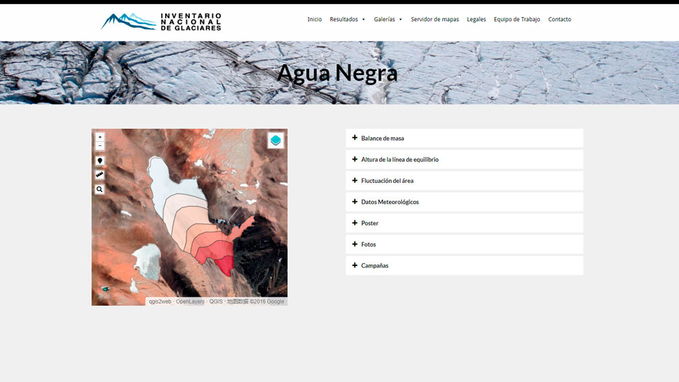
Task: Open the Galerías dropdown menu
Action: [x=388, y=19]
